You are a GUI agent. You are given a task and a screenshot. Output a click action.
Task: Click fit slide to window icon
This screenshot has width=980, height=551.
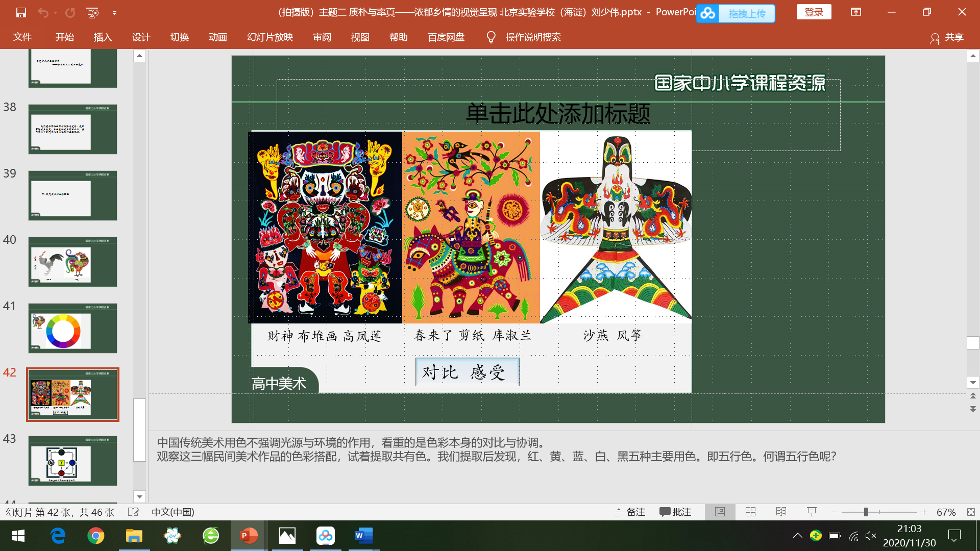pyautogui.click(x=970, y=512)
